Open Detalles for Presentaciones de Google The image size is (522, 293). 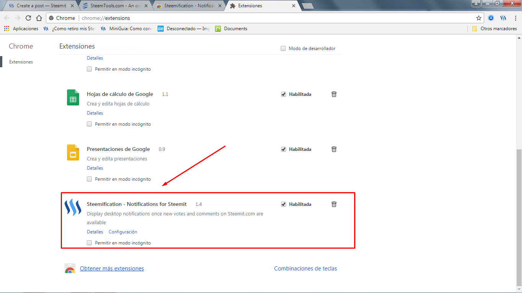95,168
